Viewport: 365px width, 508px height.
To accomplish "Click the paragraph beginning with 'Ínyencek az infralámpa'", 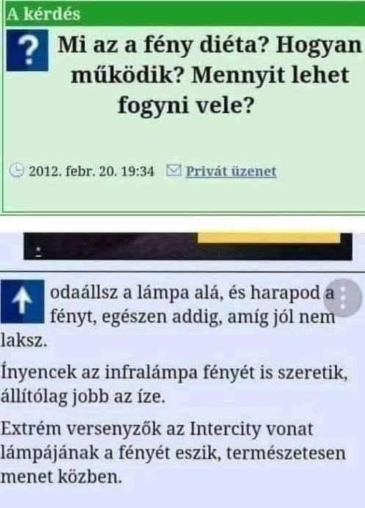I will 174,384.
